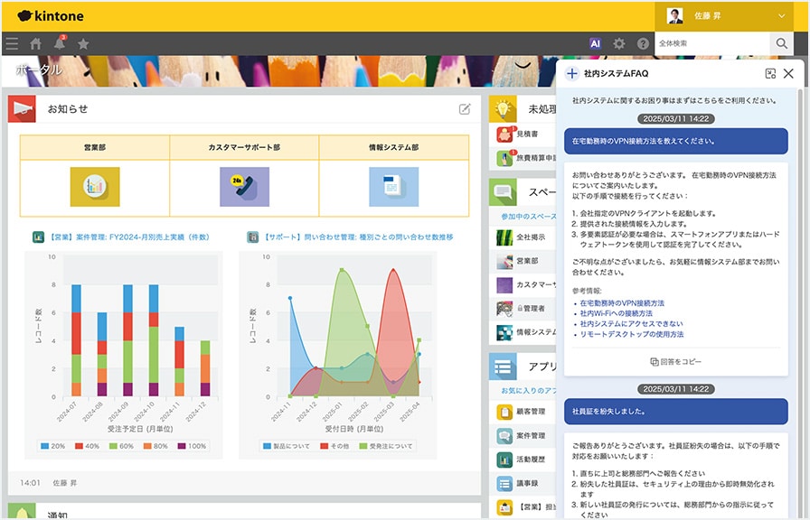Image resolution: width=810 pixels, height=520 pixels.
Task: Click the ポータル page title
Action: [39, 70]
